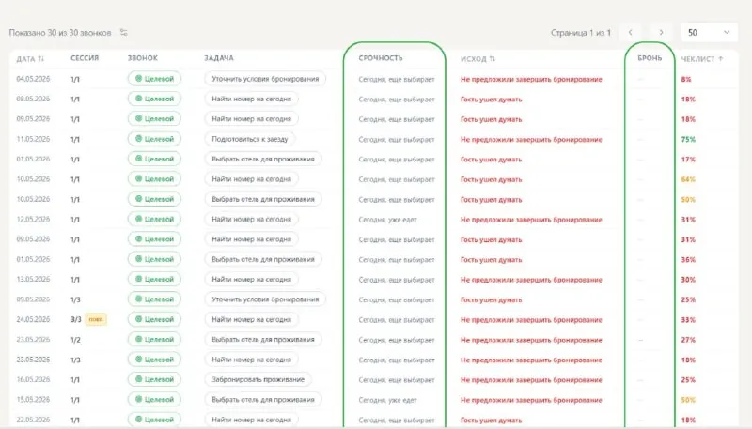Screen dimensions: 752x429
Task: Click the Показано 30 из 30 звонков label
Action: point(60,33)
